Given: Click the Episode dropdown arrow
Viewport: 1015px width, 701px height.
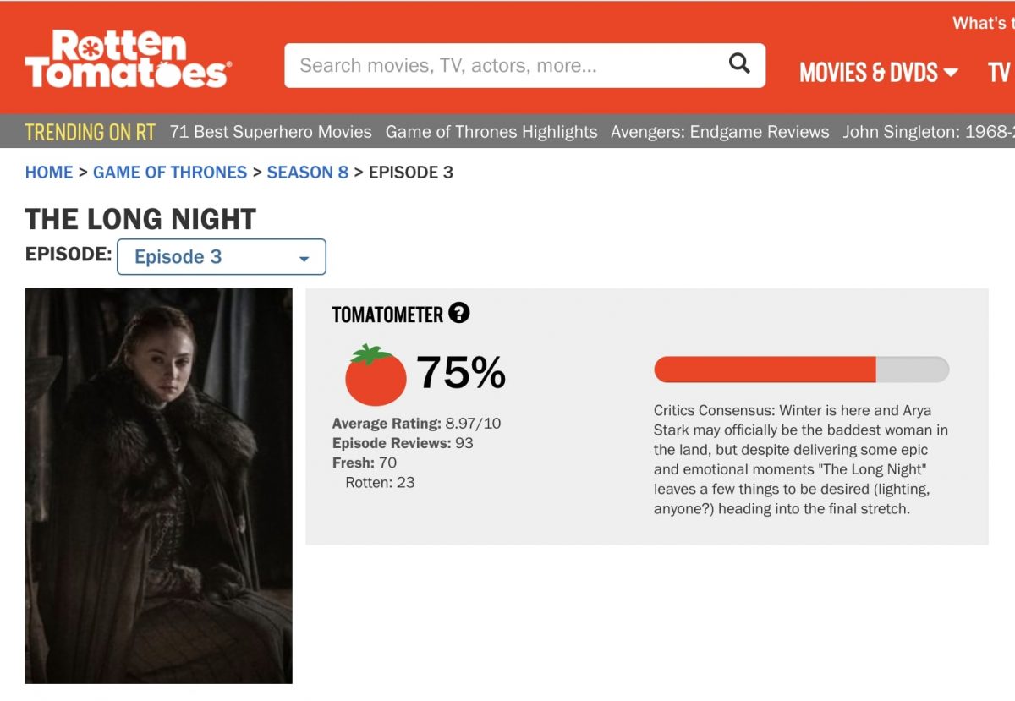Looking at the screenshot, I should 304,259.
